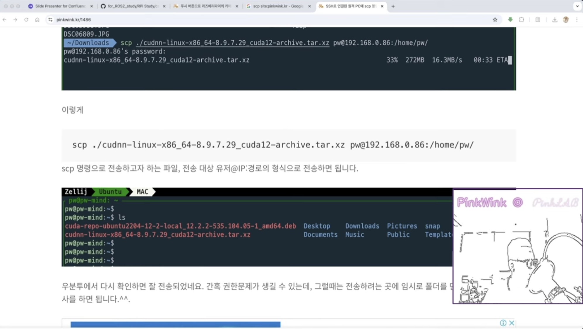The width and height of the screenshot is (583, 329).
Task: Open the side panel icon
Action: pyautogui.click(x=538, y=20)
